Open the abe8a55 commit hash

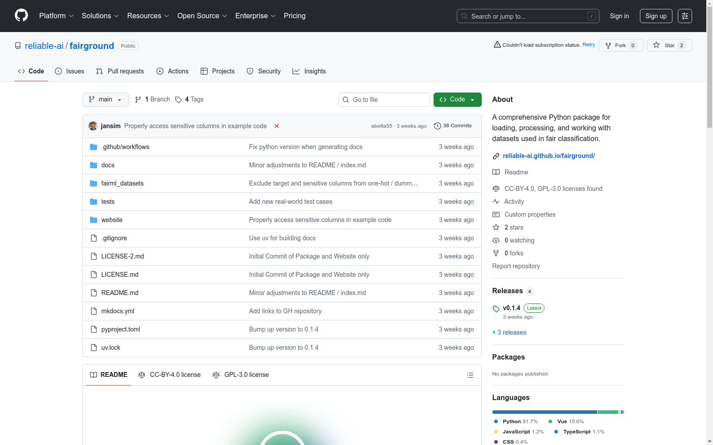[x=382, y=126]
